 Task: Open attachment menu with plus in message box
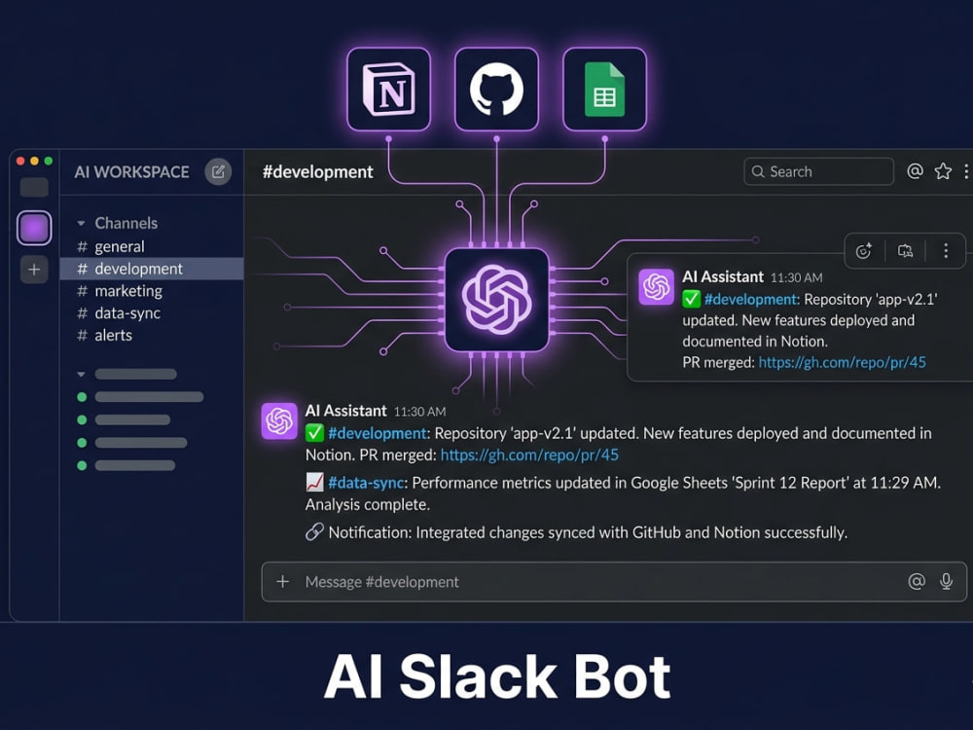click(x=283, y=582)
